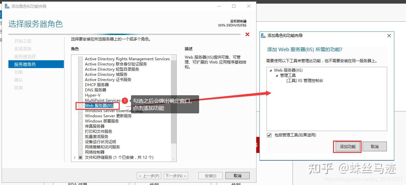Viewport: 406px width, 185px height.
Task: Go to the 服务器角色 wizard step
Action: click(x=25, y=64)
